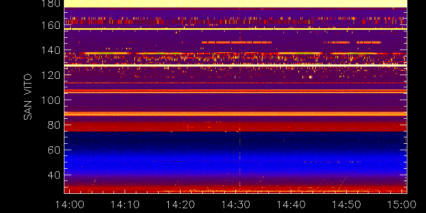The width and height of the screenshot is (426, 213).
Task: Click the 120 frequency label
Action: click(x=50, y=75)
